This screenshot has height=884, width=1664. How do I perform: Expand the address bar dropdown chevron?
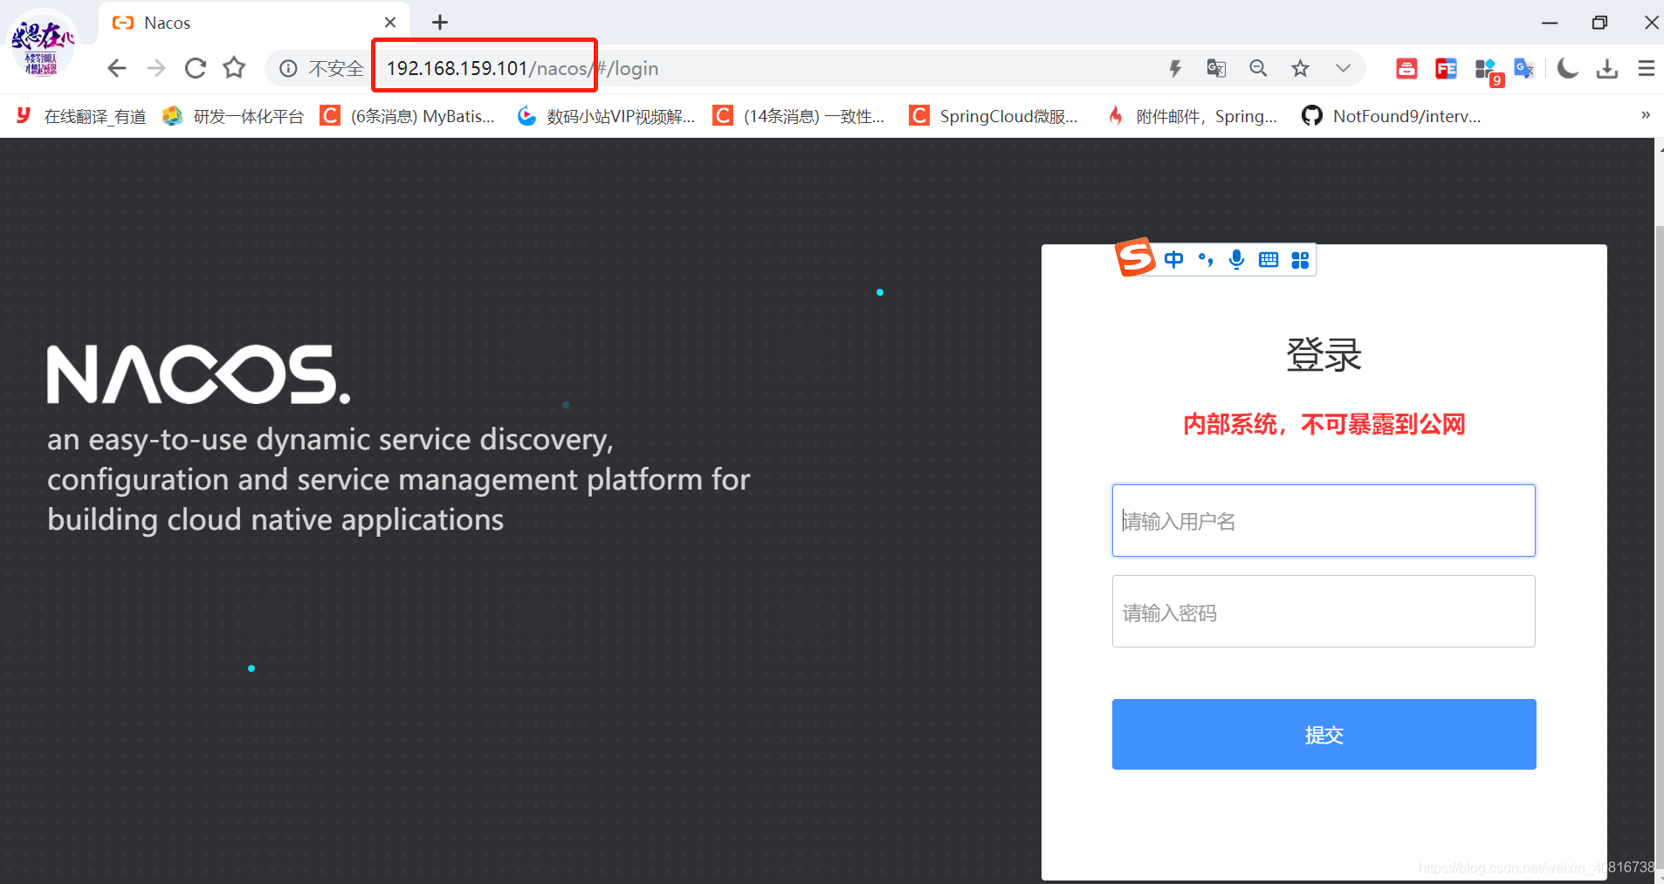point(1343,68)
